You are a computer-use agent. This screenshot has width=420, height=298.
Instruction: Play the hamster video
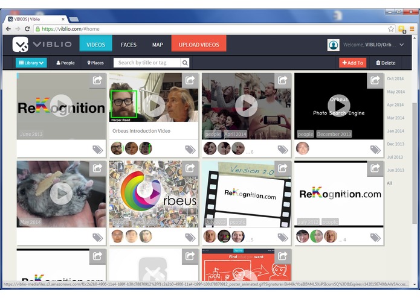coord(61,194)
